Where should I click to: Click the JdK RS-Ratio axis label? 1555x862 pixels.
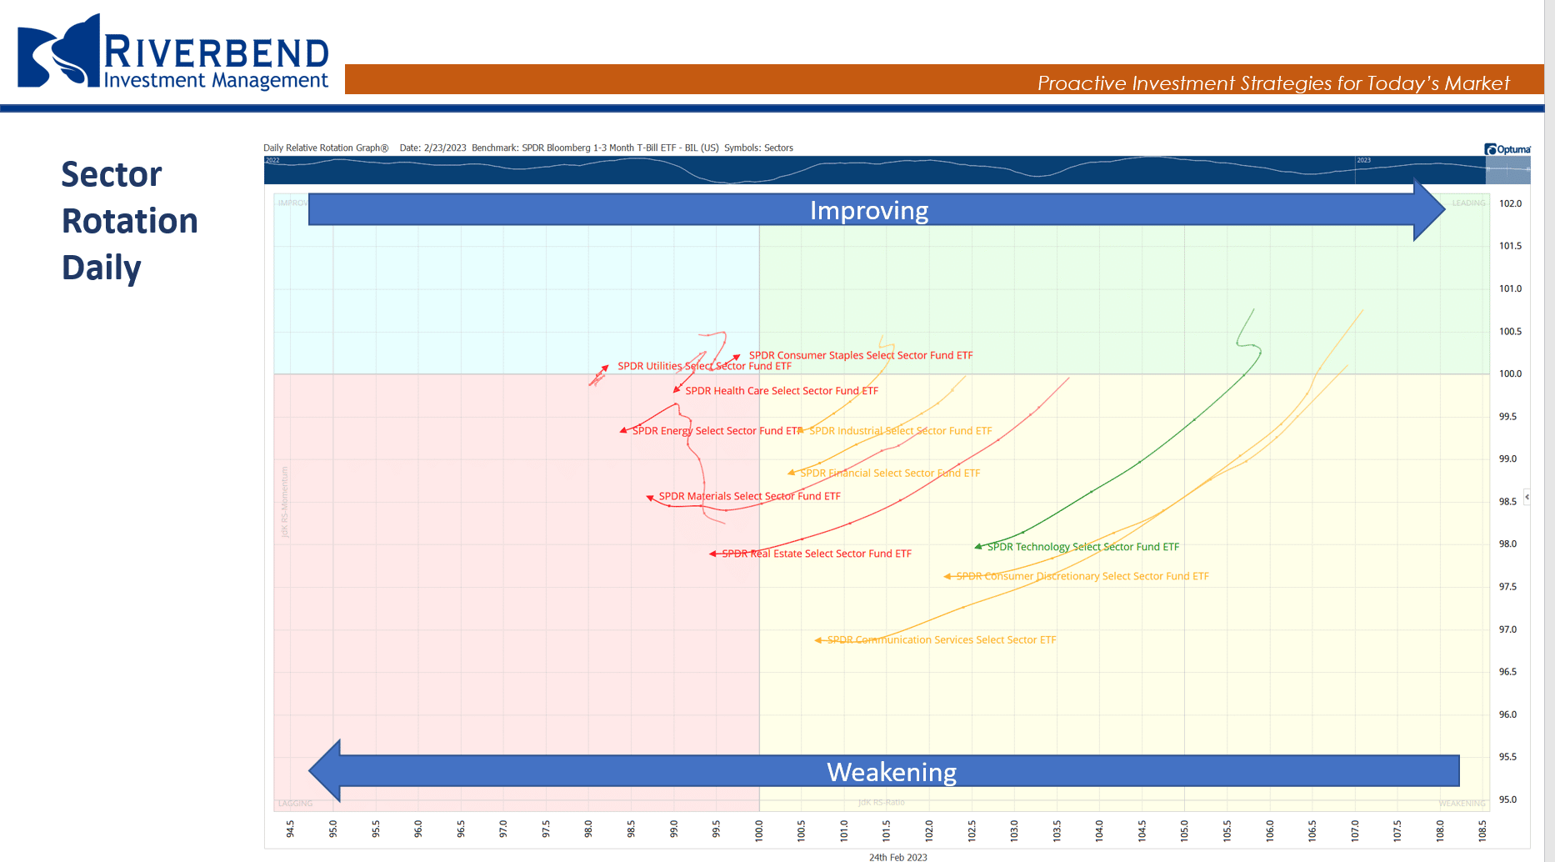(x=881, y=802)
